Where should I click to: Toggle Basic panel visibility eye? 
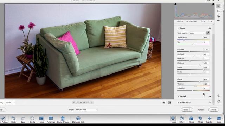(x=210, y=28)
